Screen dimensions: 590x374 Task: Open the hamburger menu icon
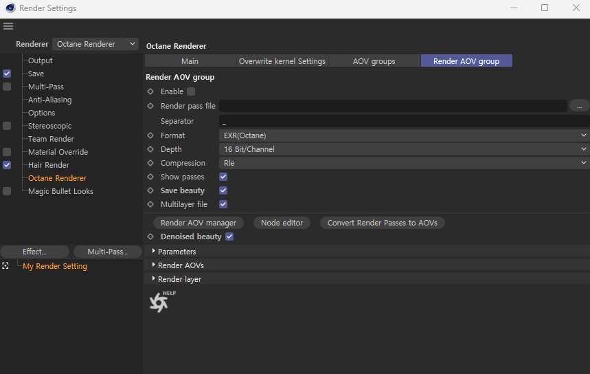8,26
